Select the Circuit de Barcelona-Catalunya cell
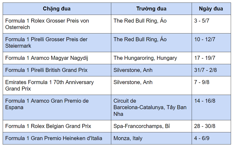233x147 pixels. pyautogui.click(x=150, y=107)
